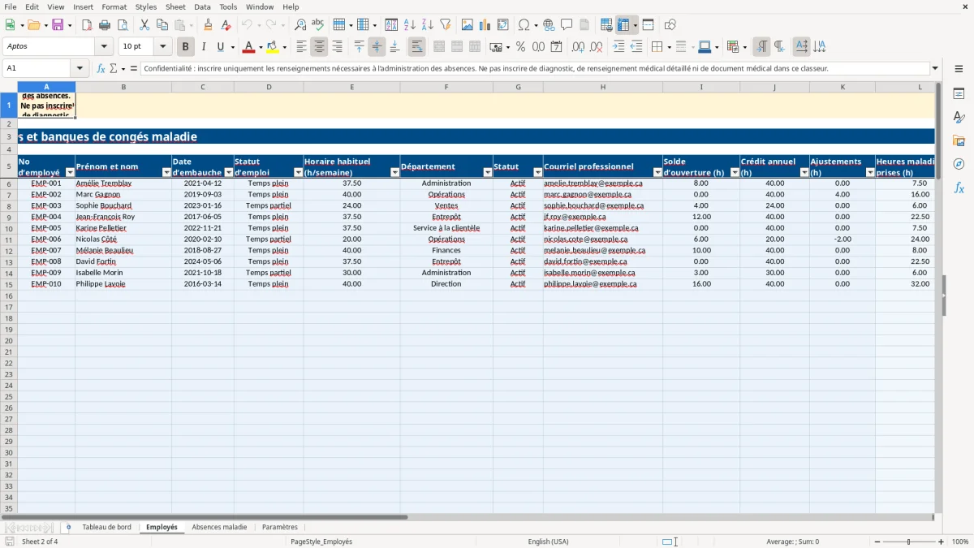Image resolution: width=974 pixels, height=548 pixels.
Task: Open the Département column filter dropdown
Action: 488,172
